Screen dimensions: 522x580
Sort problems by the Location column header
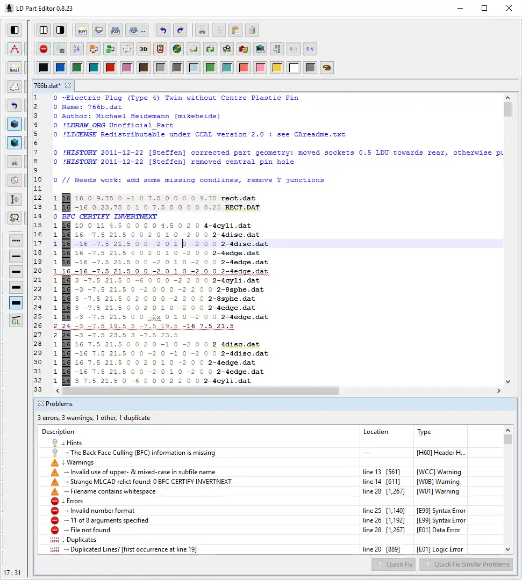point(375,432)
